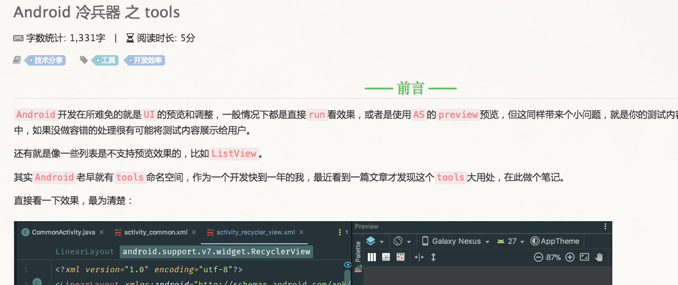678x285 pixels.
Task: Click the pack horizontally icon
Action: click(419, 257)
